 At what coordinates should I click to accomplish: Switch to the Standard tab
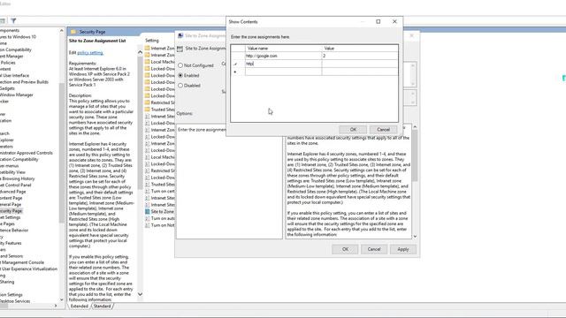click(x=103, y=307)
